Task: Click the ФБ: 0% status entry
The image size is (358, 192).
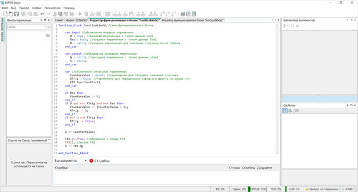Action: pyautogui.click(x=220, y=189)
